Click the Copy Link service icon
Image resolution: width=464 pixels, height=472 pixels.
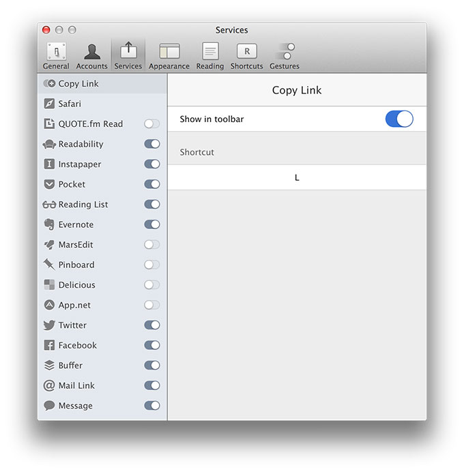coord(49,84)
